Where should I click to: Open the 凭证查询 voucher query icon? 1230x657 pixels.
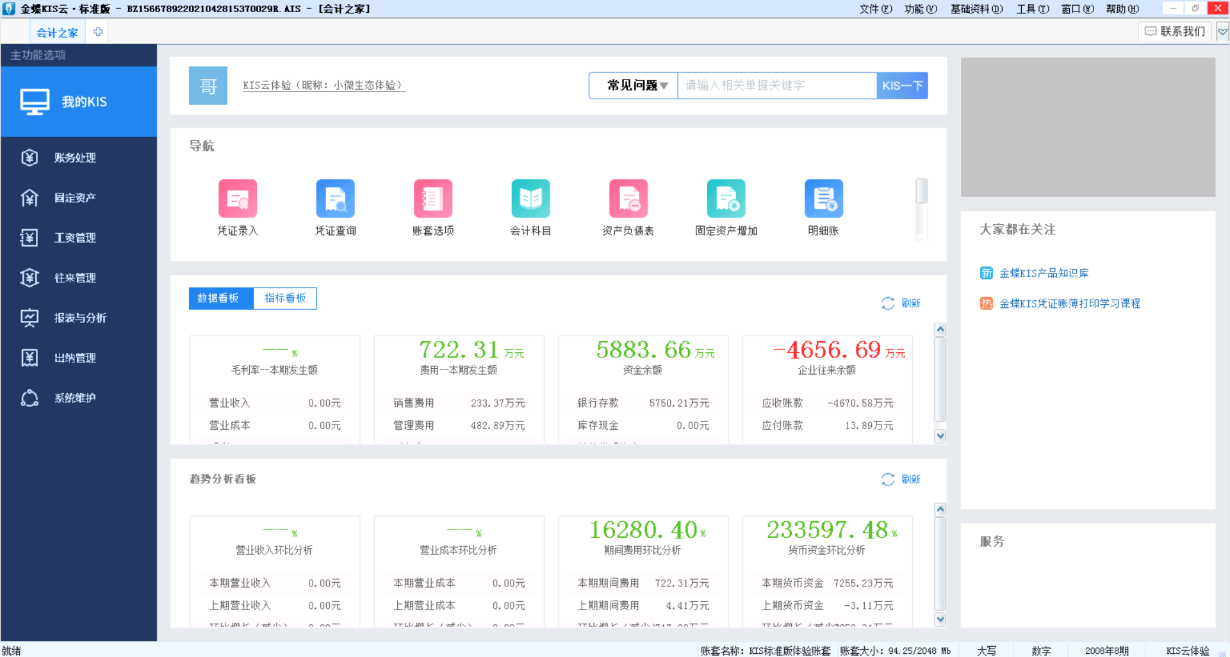point(335,199)
